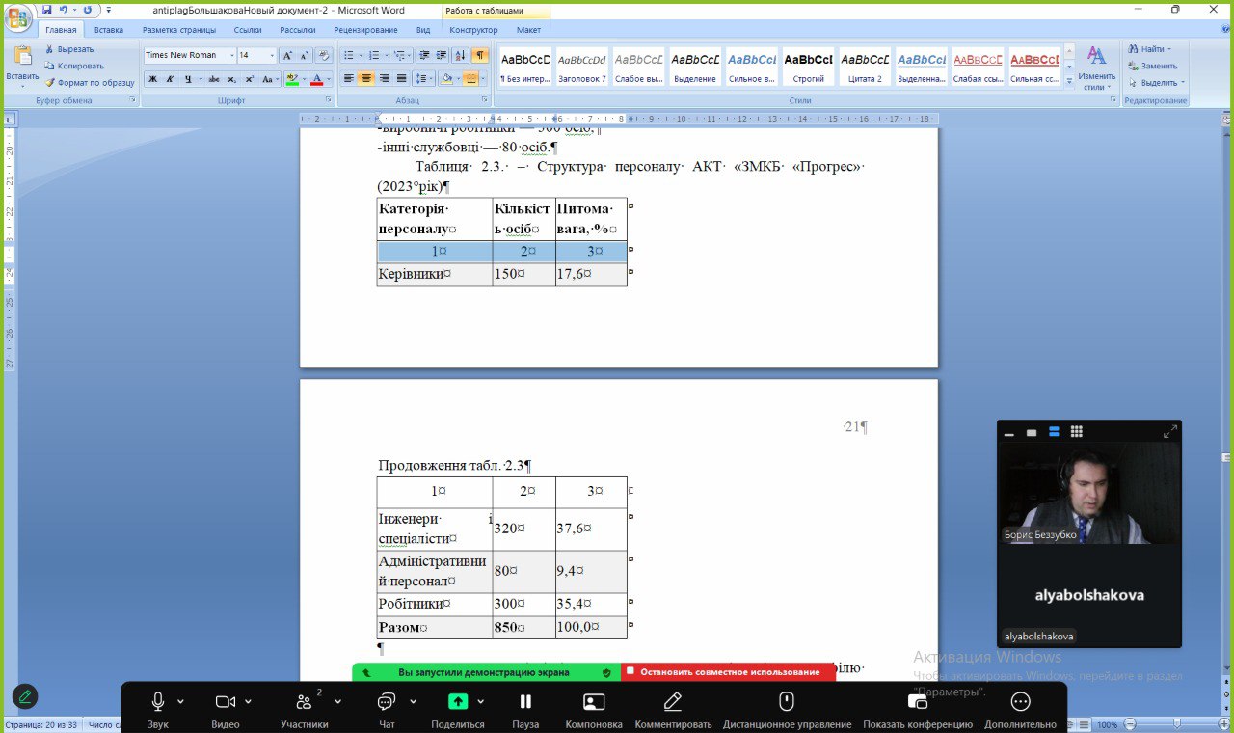
Task: Open Page Layout (Разметка страницы) tab
Action: (x=179, y=30)
